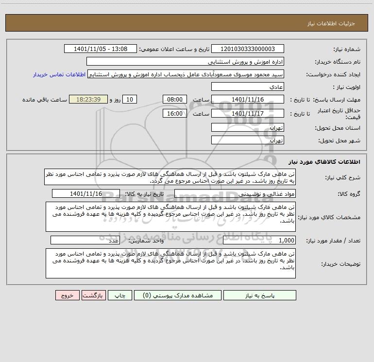Click the نام دستگاه خریدار field
The height and width of the screenshot is (362, 374).
pos(185,61)
